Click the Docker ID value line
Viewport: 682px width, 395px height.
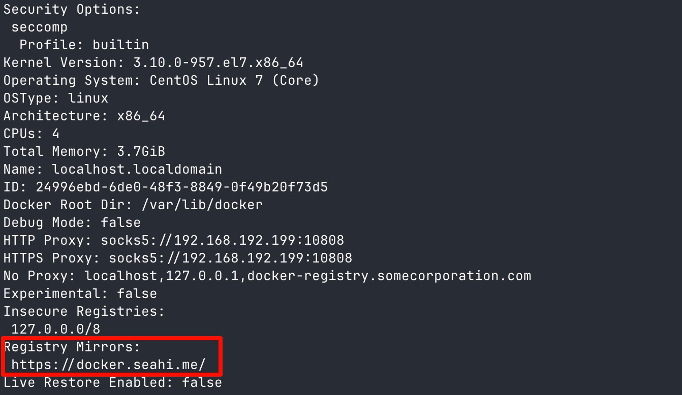(166, 187)
